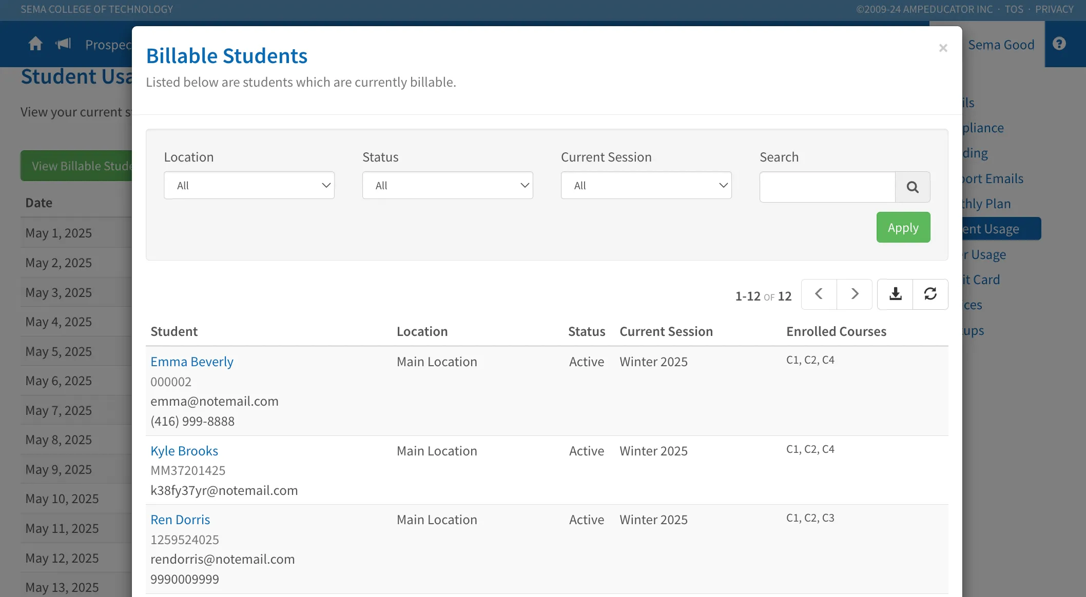Go to previous page of results
This screenshot has height=597, width=1086.
click(819, 294)
